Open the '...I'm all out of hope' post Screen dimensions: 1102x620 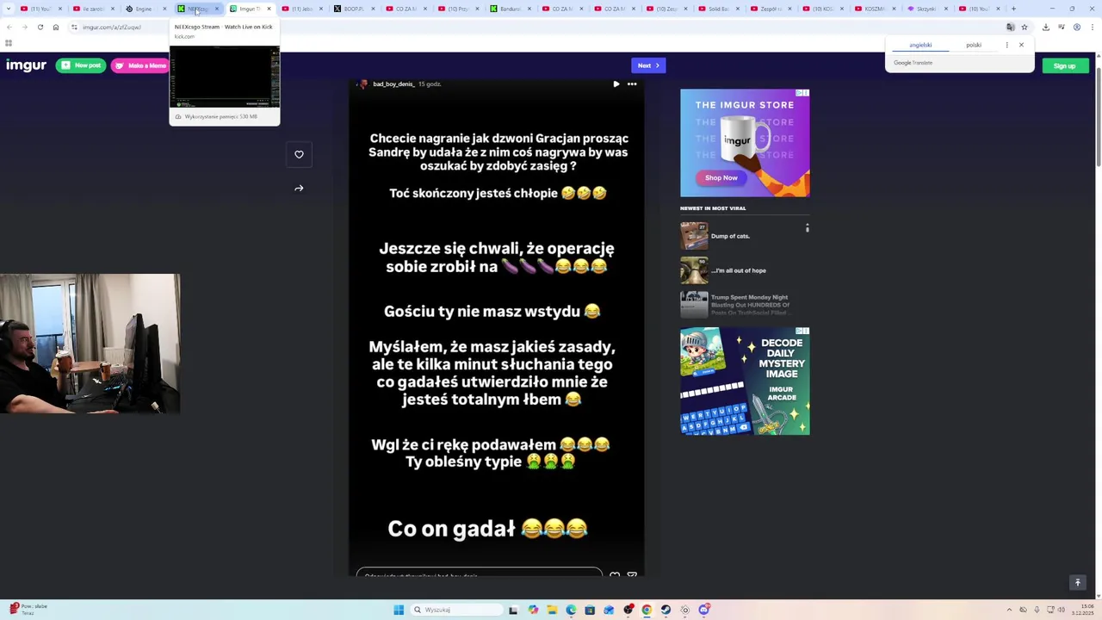click(738, 270)
